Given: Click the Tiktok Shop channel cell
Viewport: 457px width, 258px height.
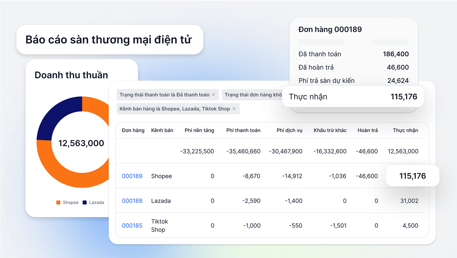Looking at the screenshot, I should coord(159,225).
